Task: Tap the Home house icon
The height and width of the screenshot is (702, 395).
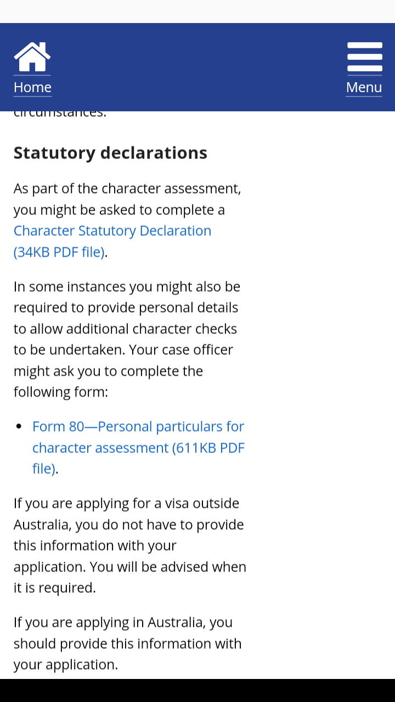Action: coord(32,57)
